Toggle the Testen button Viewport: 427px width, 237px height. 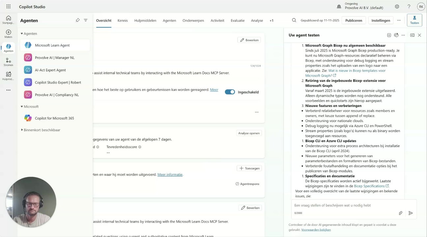414,20
